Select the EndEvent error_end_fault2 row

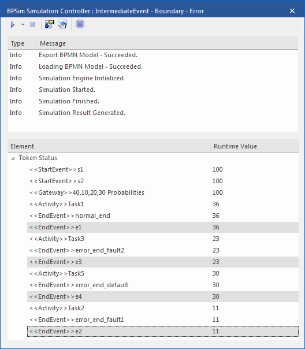[x=163, y=250]
